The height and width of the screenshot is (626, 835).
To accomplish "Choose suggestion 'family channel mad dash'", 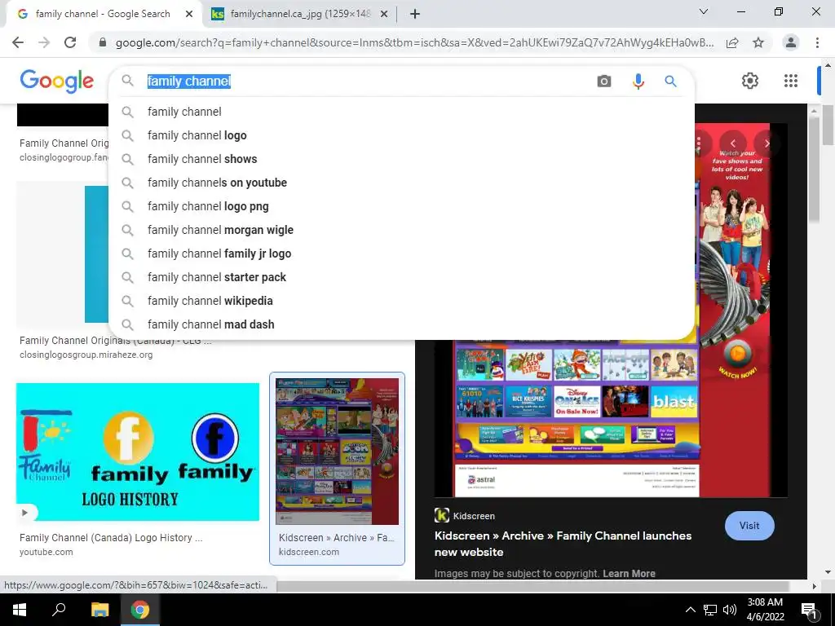I will click(x=401, y=324).
